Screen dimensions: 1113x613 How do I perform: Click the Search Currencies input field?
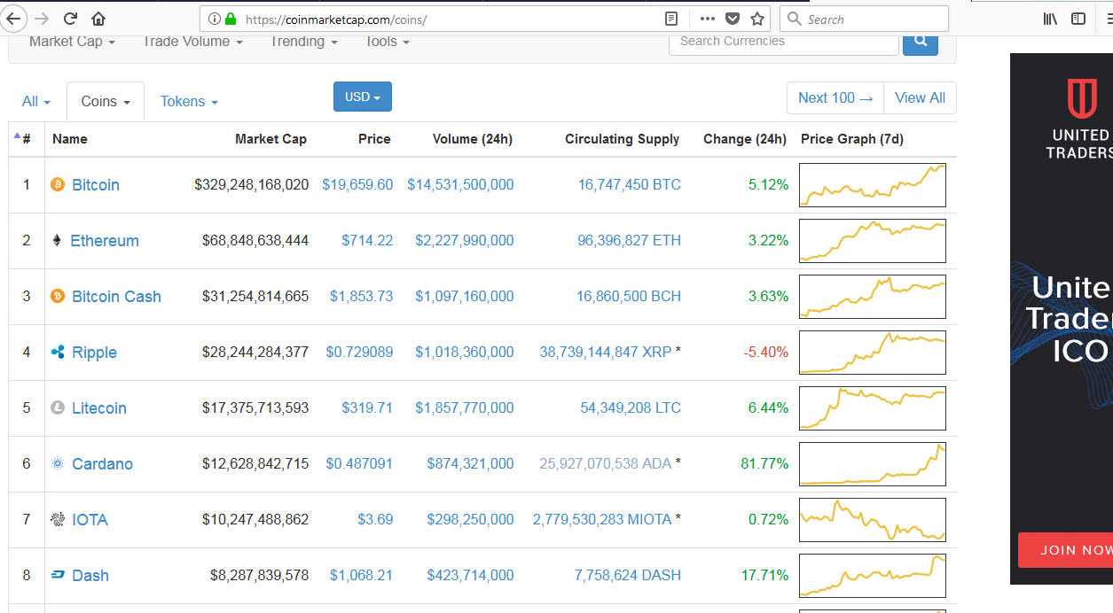click(x=784, y=42)
